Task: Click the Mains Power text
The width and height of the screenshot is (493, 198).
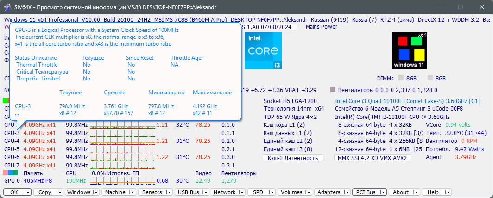Action: tap(322, 27)
